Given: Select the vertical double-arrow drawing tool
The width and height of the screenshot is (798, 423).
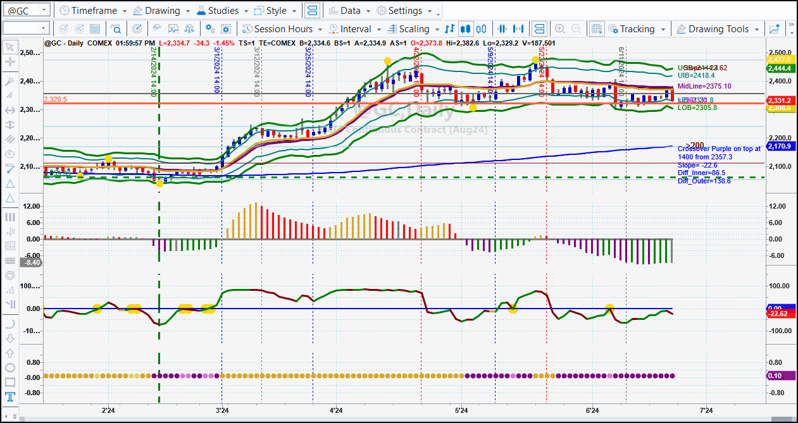Looking at the screenshot, I should 9,125.
